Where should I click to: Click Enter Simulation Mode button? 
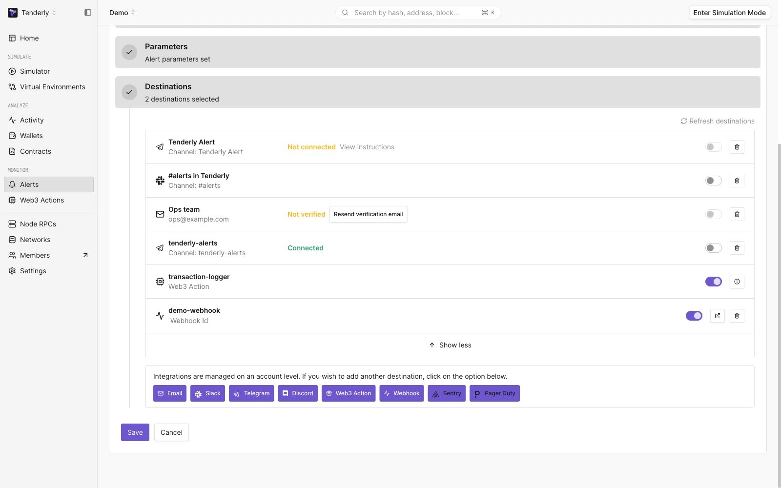729,13
